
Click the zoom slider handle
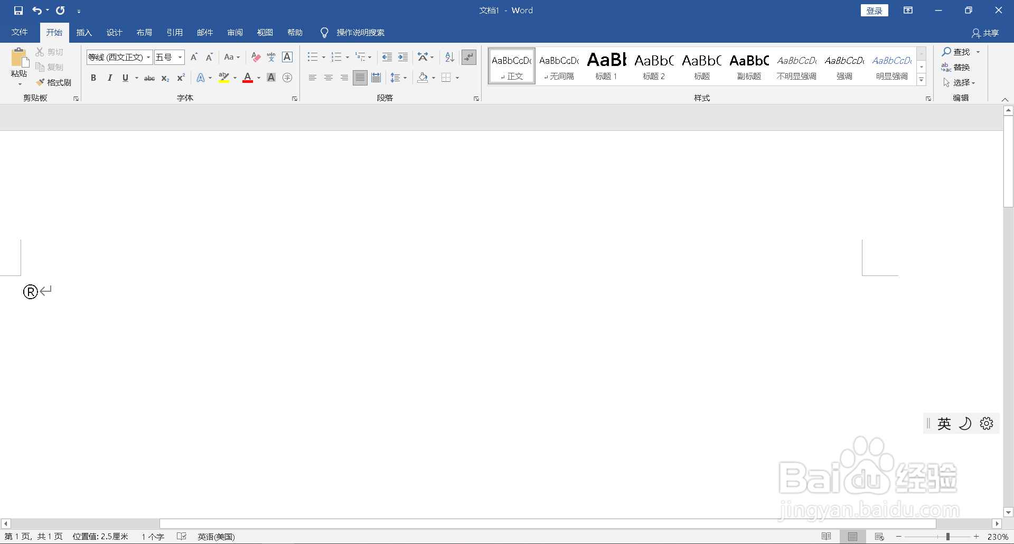(948, 537)
